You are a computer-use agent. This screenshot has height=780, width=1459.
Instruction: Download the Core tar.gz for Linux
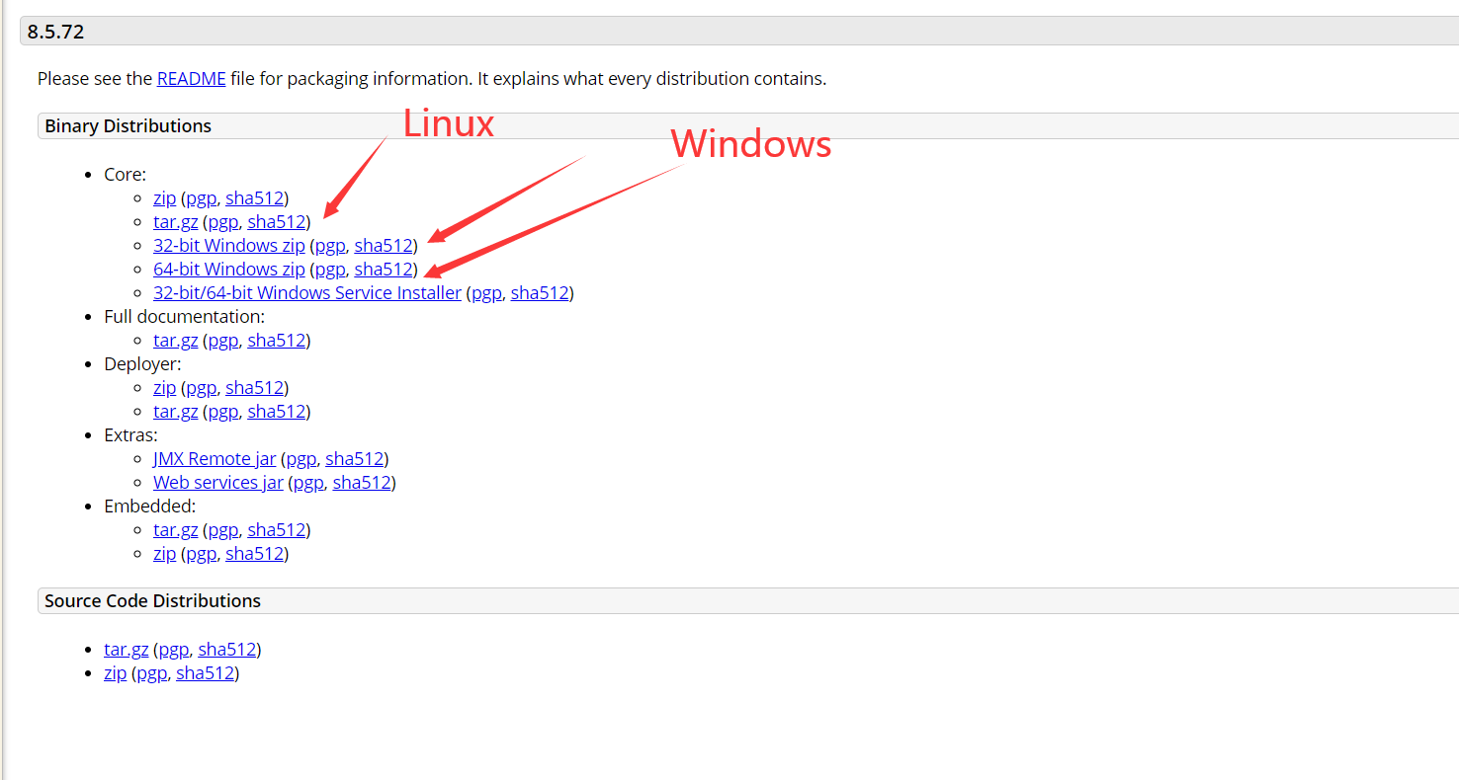(175, 222)
